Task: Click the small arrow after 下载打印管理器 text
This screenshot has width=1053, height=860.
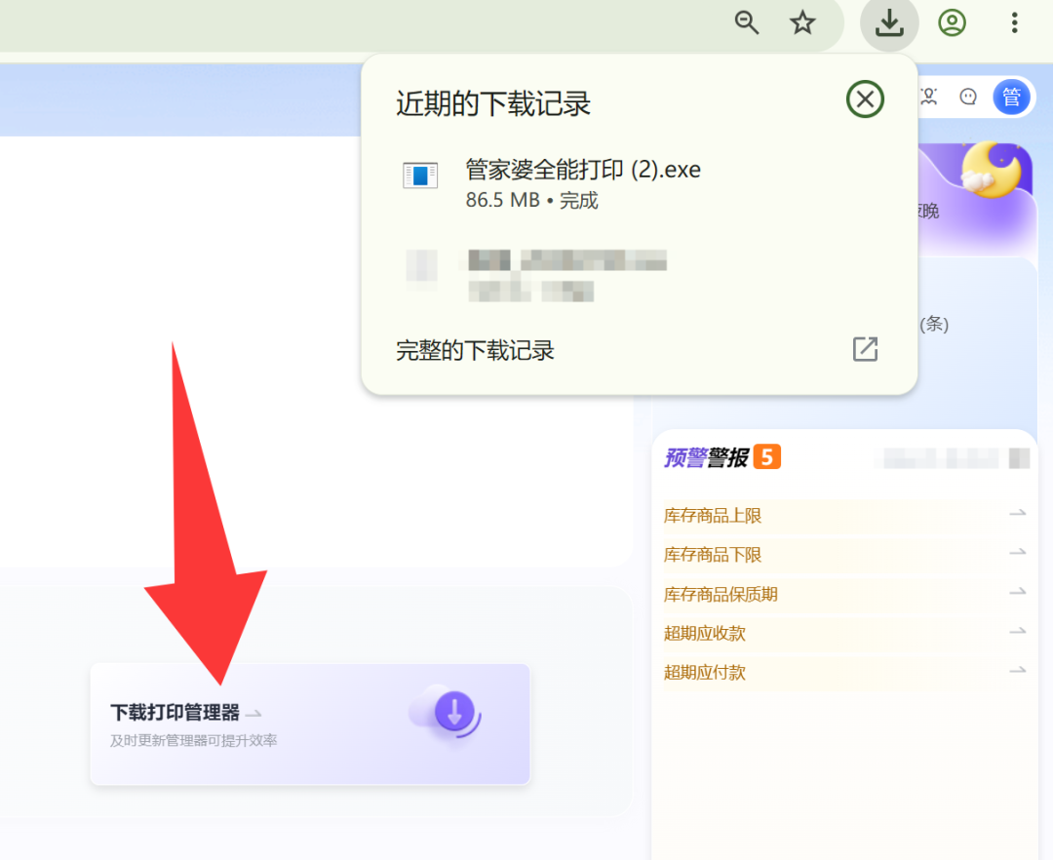Action: (253, 713)
